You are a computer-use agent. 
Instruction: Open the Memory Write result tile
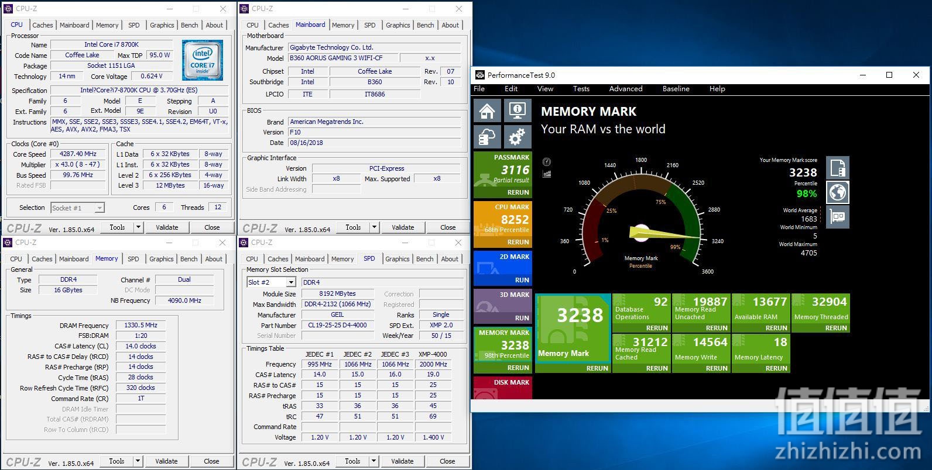[701, 354]
